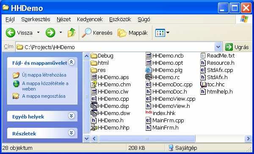254x154 pixels.
Task: Open the address bar dropdown
Action: [x=218, y=47]
